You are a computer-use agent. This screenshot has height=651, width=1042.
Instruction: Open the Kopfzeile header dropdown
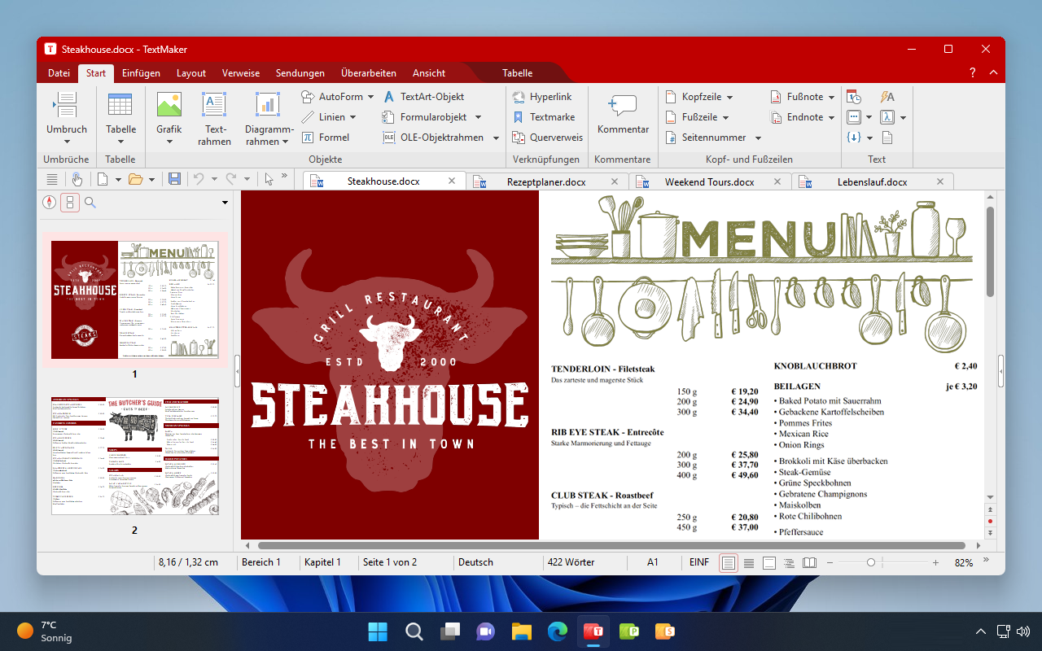point(729,97)
